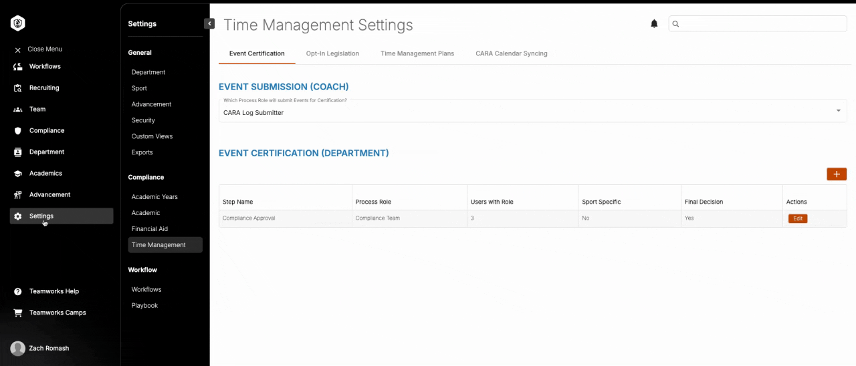This screenshot has height=366, width=856.
Task: Click Zach Romash's profile avatar
Action: [x=18, y=348]
